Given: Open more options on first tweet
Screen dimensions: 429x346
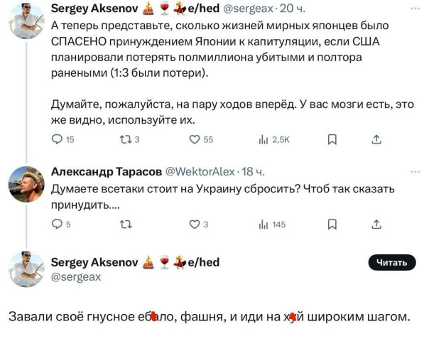Looking at the screenshot, I should (x=415, y=9).
